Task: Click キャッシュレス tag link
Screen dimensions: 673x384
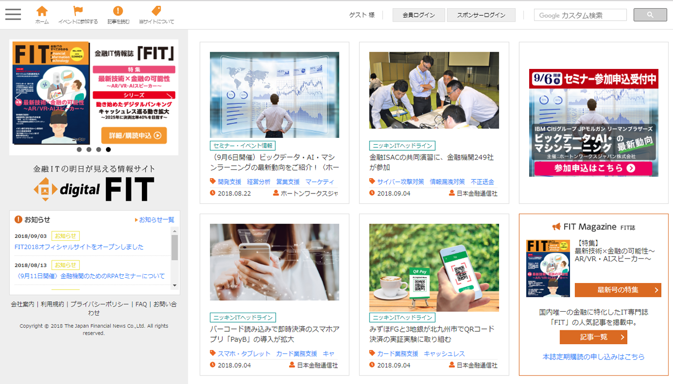Action: point(444,353)
